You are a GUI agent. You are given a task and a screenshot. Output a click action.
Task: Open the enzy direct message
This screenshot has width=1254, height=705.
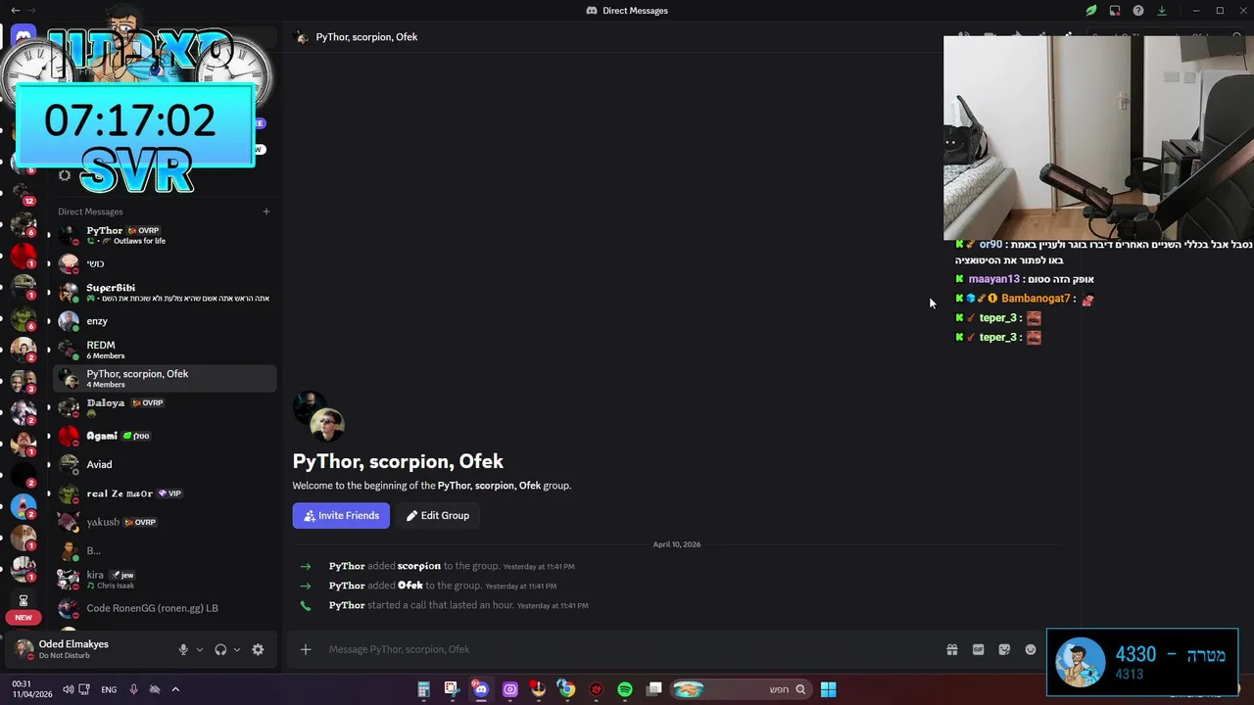[165, 321]
